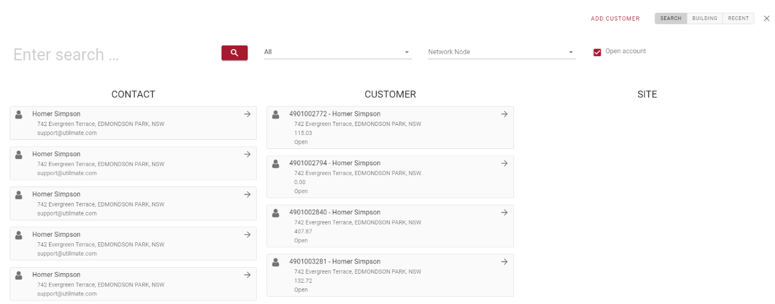Expand the All filter dropdown
This screenshot has height=304, width=775.
337,52
